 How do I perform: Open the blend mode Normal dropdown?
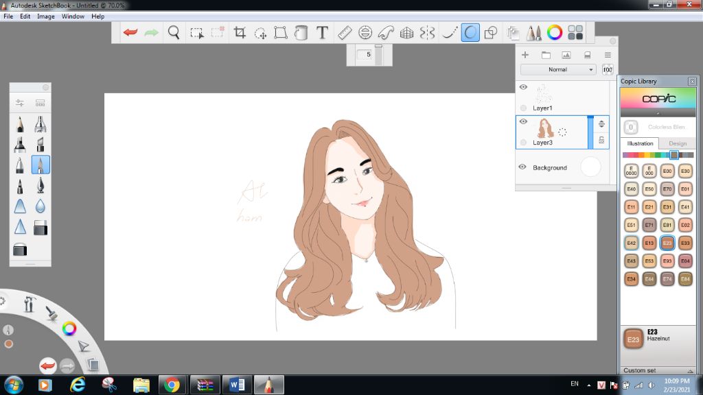(x=558, y=69)
